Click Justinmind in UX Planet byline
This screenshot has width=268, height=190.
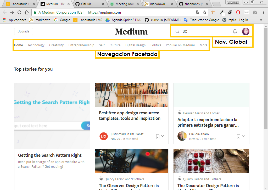point(127,134)
